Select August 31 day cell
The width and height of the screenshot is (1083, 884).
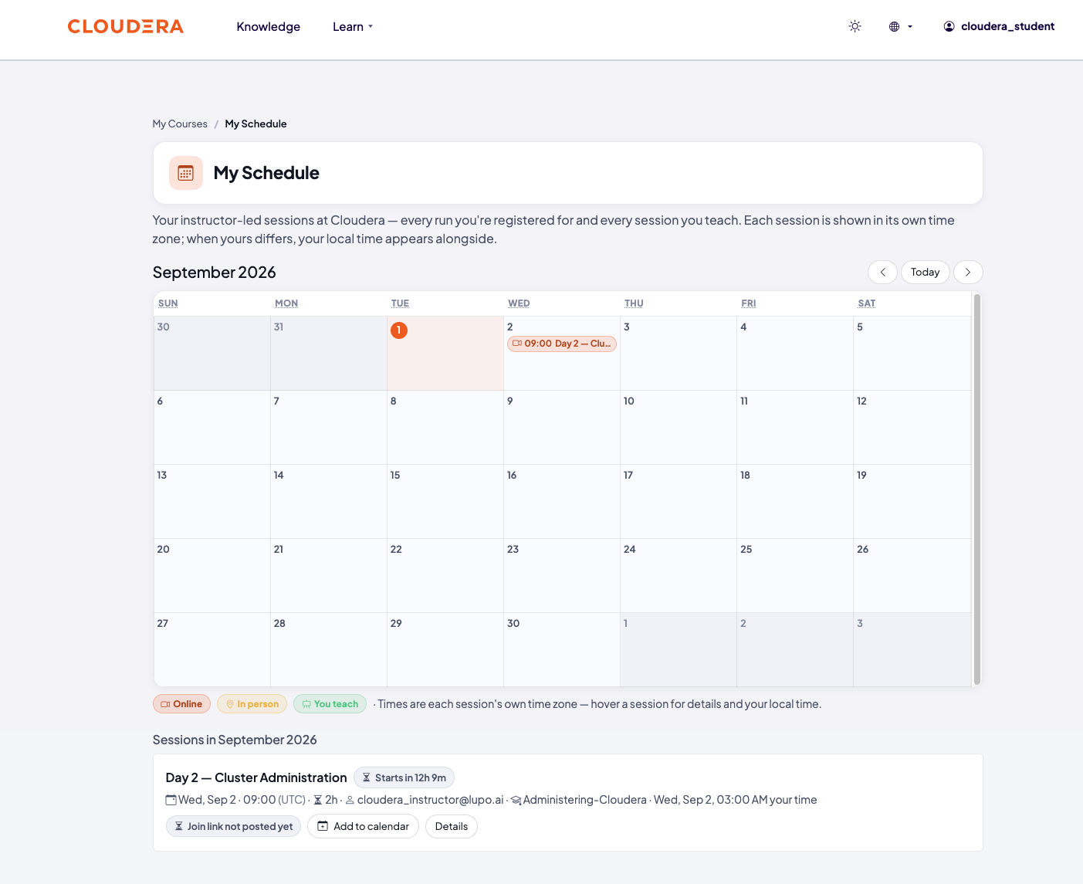click(329, 353)
